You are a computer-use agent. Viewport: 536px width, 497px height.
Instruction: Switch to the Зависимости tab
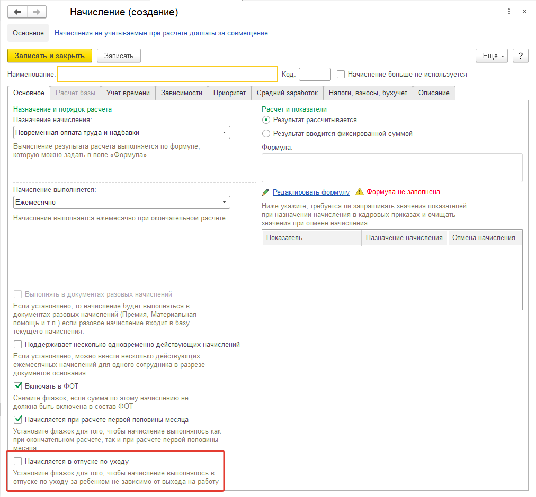pos(182,93)
